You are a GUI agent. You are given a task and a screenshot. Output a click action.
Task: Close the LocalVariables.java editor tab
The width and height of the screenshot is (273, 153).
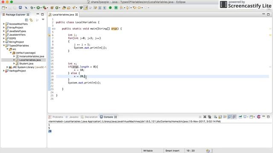(76, 15)
